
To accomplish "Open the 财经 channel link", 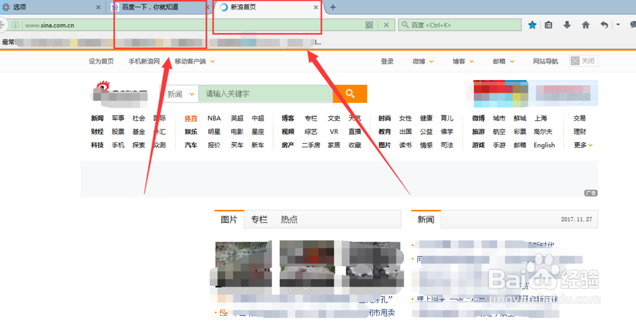I will coord(97,131).
